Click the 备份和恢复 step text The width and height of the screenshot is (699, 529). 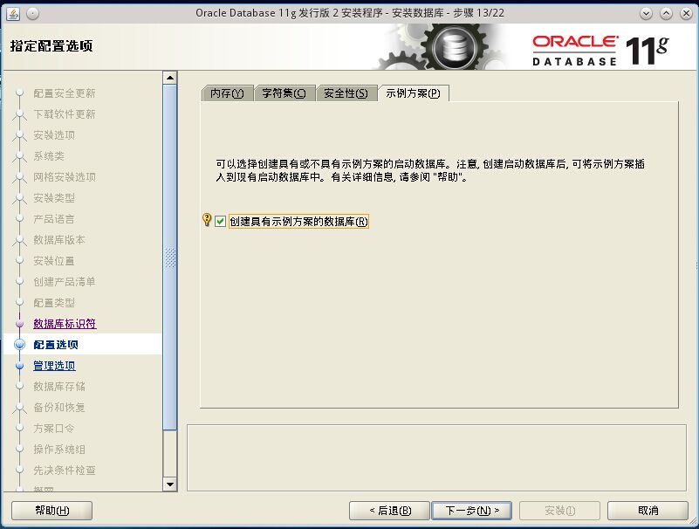[x=59, y=408]
